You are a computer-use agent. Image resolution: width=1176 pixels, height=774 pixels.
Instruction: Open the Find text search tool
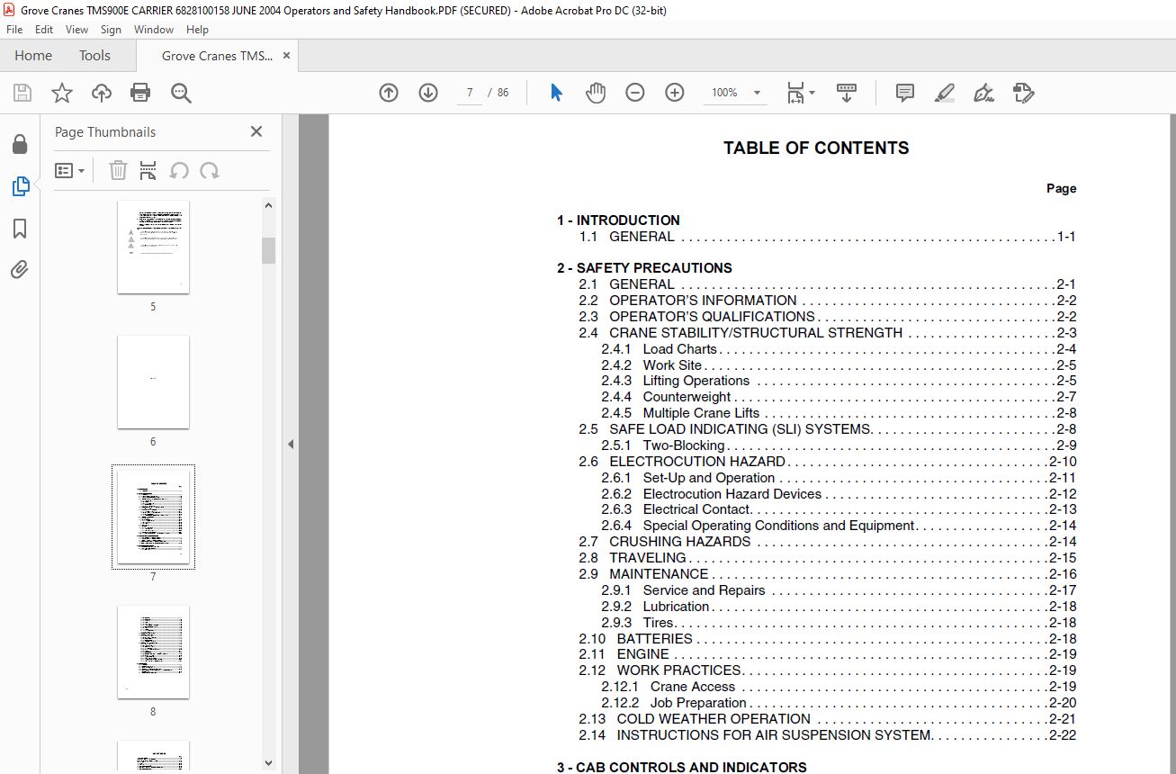(x=181, y=93)
